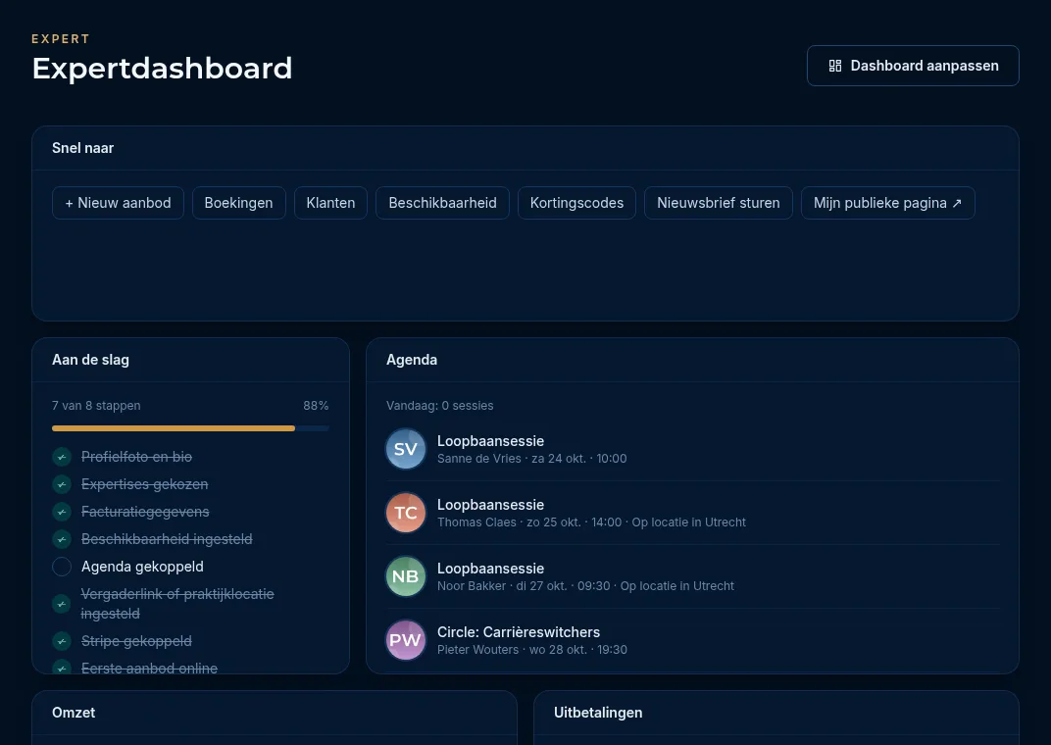
Task: Open the Kortingscodes shortcut
Action: tap(576, 203)
